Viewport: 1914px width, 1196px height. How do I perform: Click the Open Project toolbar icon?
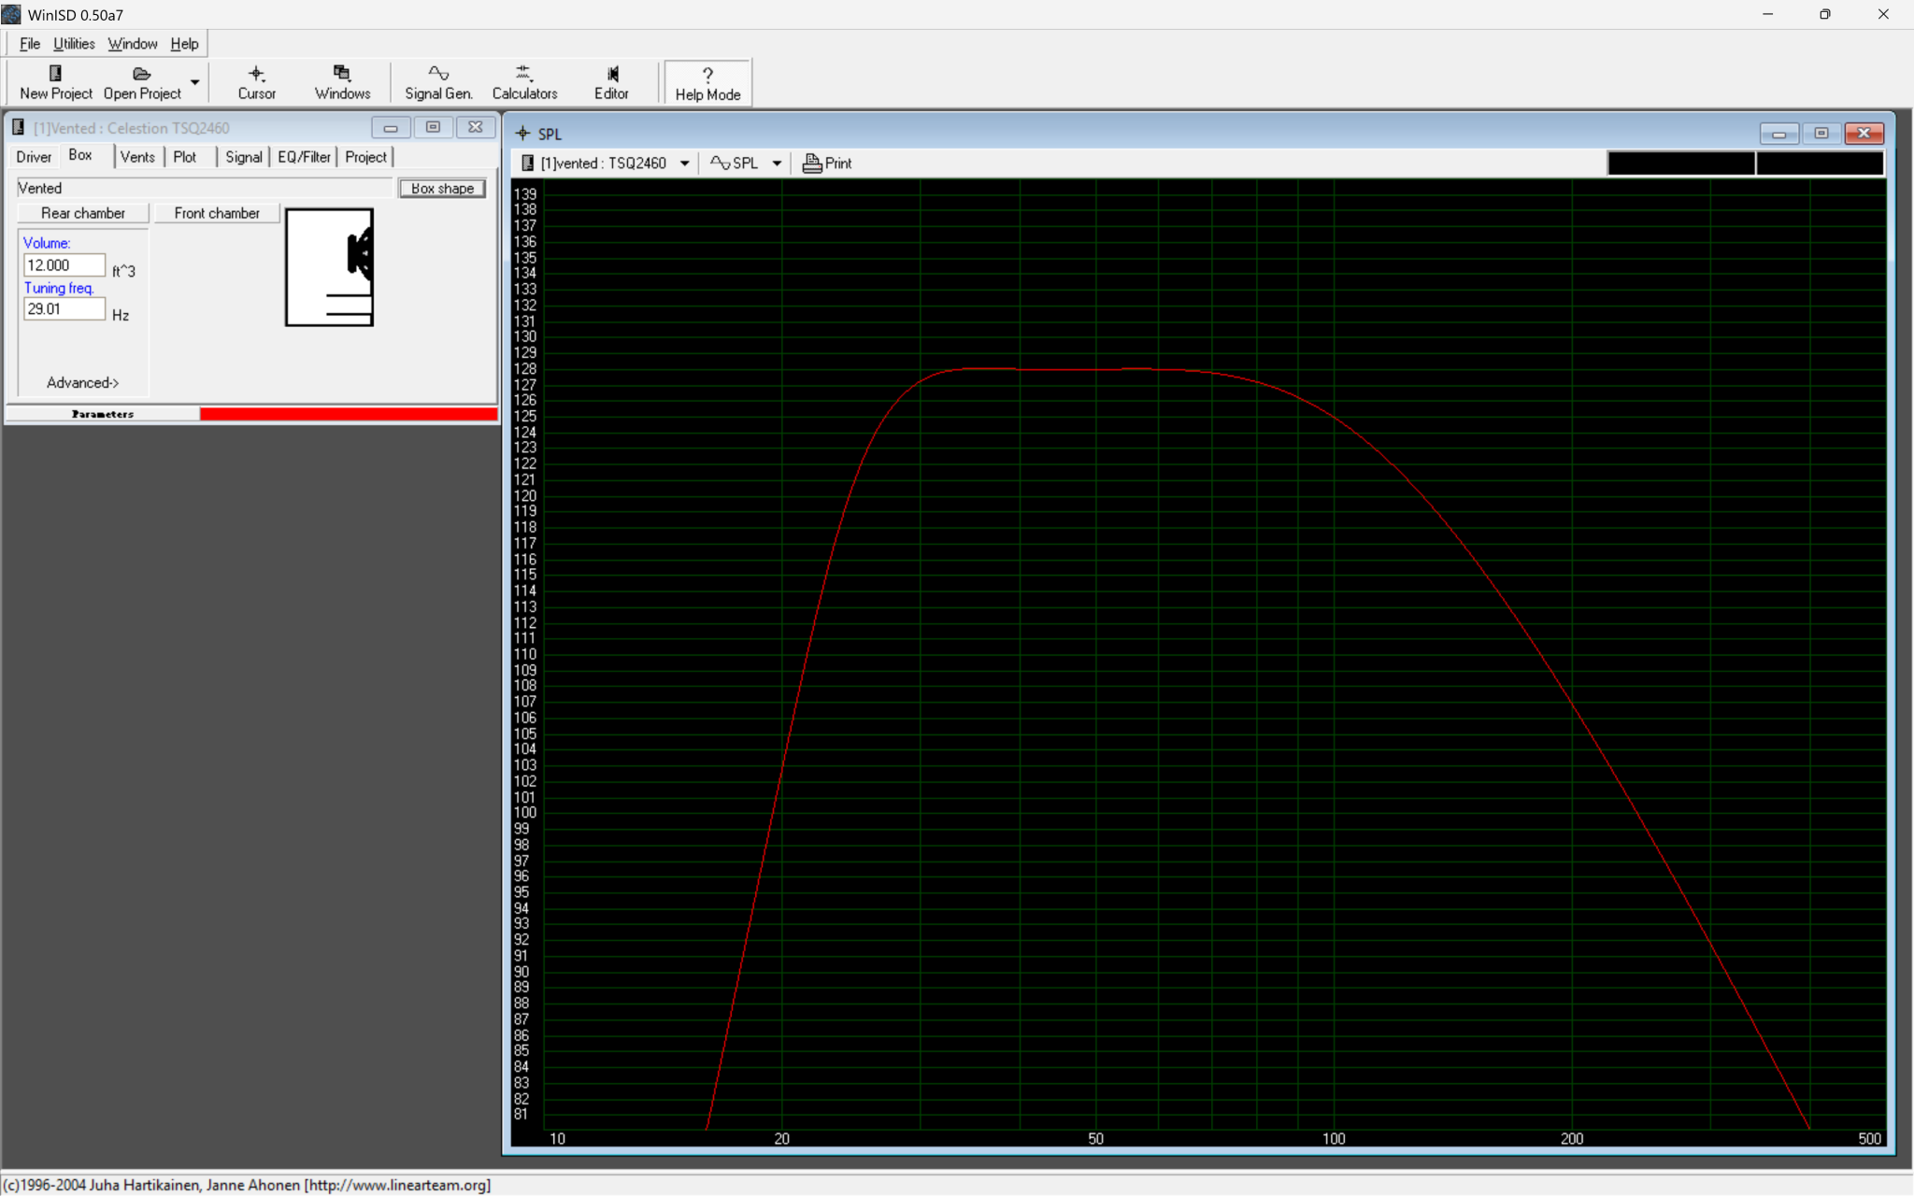pyautogui.click(x=142, y=82)
